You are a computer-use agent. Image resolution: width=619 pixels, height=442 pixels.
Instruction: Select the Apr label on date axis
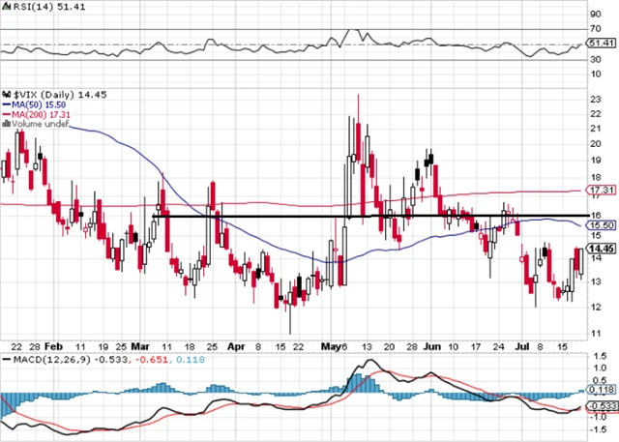point(237,343)
